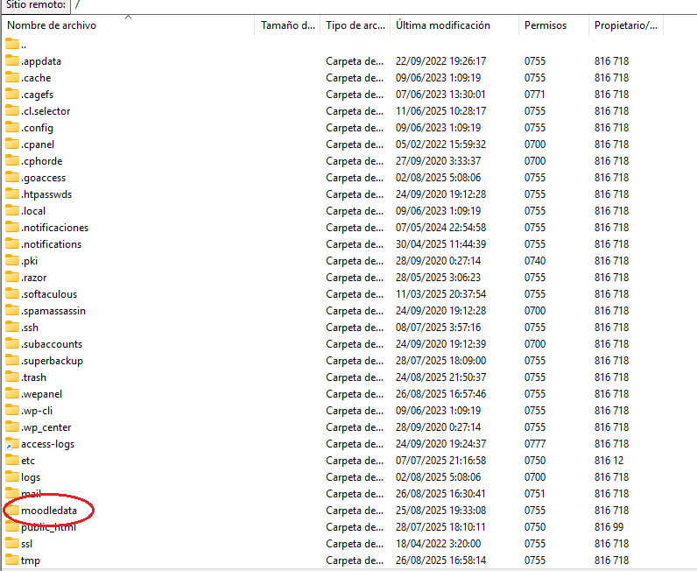Click the Tipo de archivo column header

pos(354,25)
